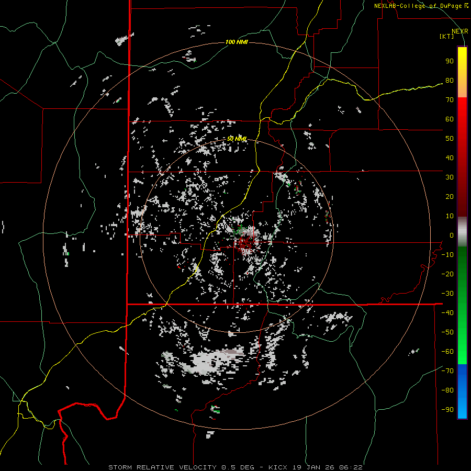This screenshot has width=471, height=471.
Task: Click the 50 value on the velocity scale
Action: pyautogui.click(x=450, y=139)
